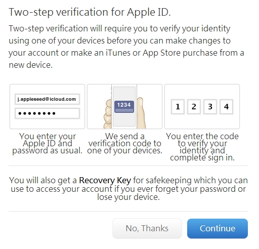Click the four-digit code entry illustration panel

pyautogui.click(x=202, y=106)
